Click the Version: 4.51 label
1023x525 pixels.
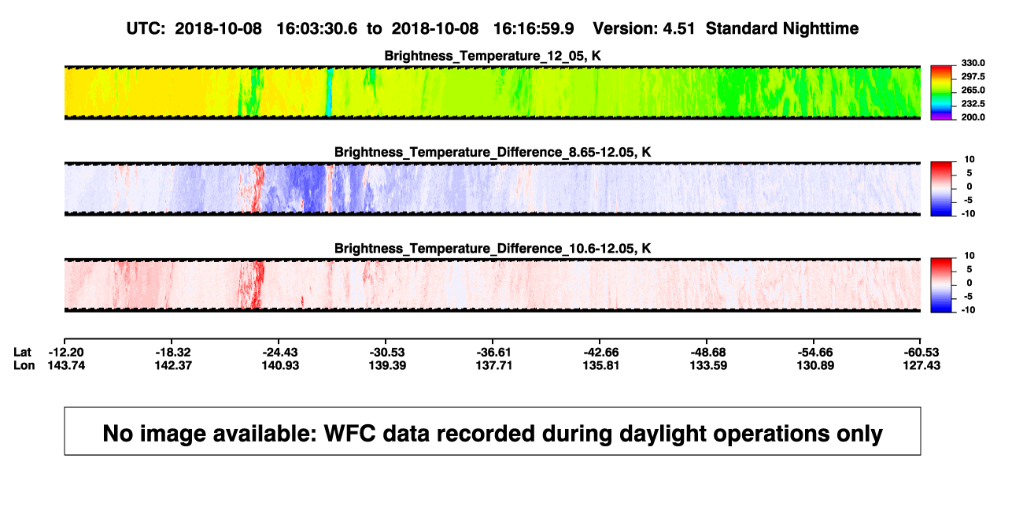pyautogui.click(x=645, y=28)
